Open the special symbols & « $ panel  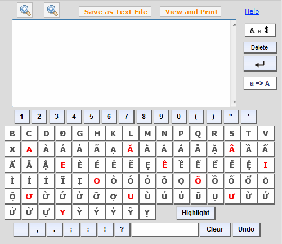[260, 30]
